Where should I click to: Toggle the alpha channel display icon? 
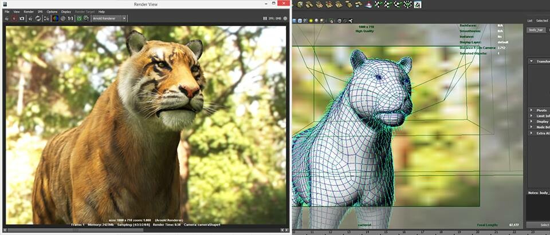[x=63, y=18]
